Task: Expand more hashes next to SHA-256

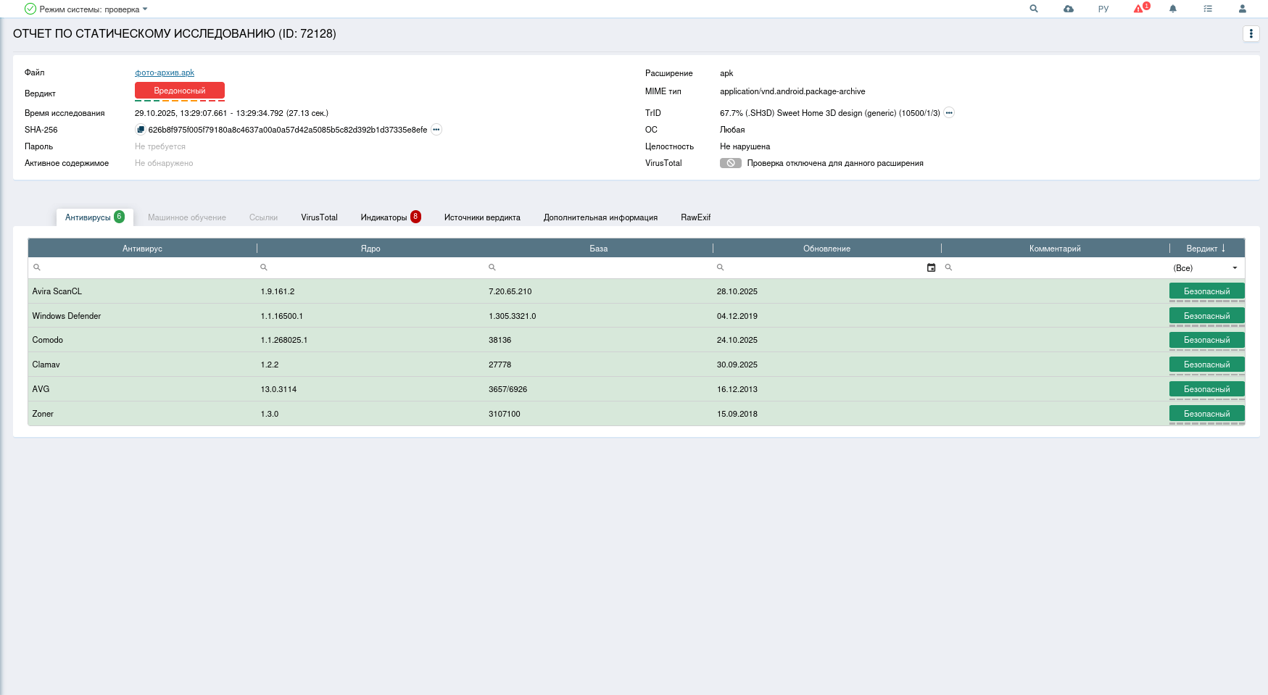Action: (436, 130)
